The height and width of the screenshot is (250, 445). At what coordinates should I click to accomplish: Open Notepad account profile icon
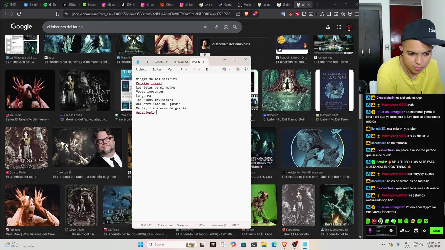[x=238, y=69]
